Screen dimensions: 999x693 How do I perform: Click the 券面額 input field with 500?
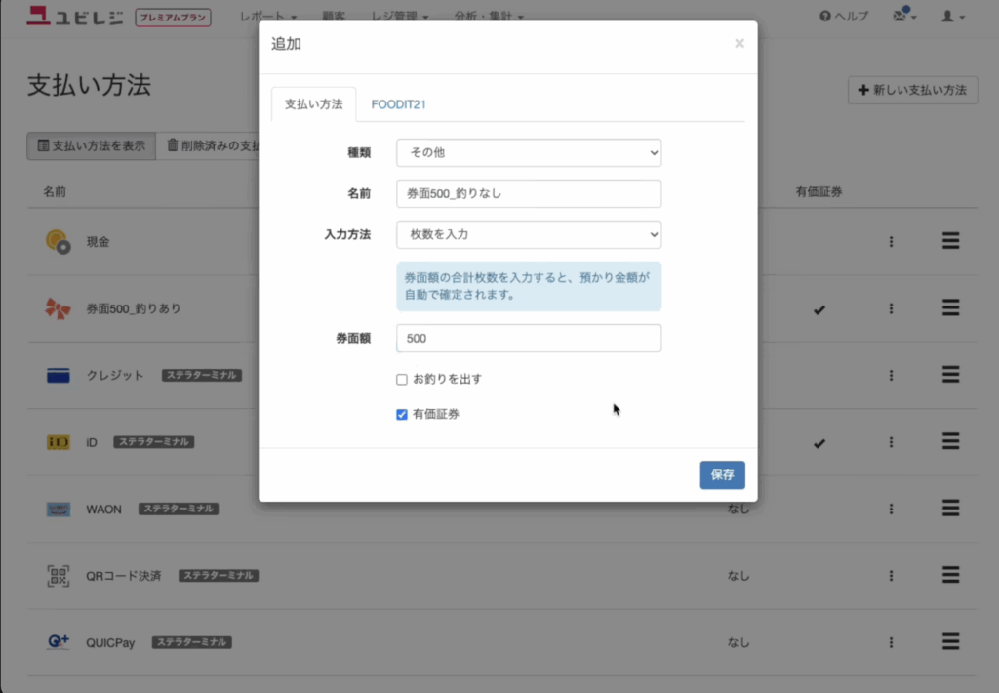pyautogui.click(x=528, y=339)
